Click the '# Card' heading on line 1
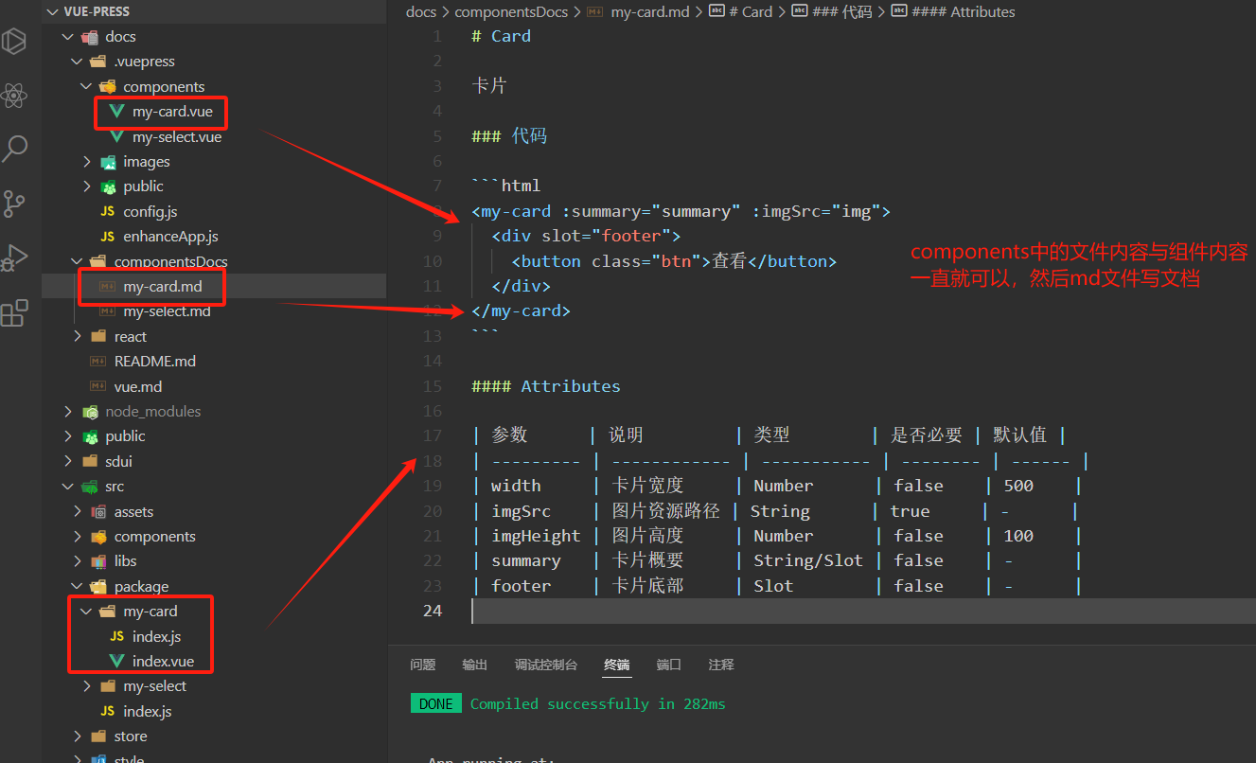The width and height of the screenshot is (1256, 763). click(501, 36)
